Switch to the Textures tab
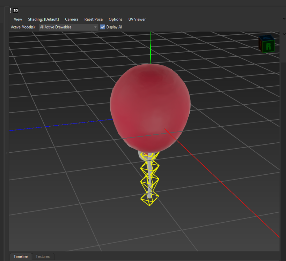Screen dimensions: 286x261 click(x=43, y=256)
